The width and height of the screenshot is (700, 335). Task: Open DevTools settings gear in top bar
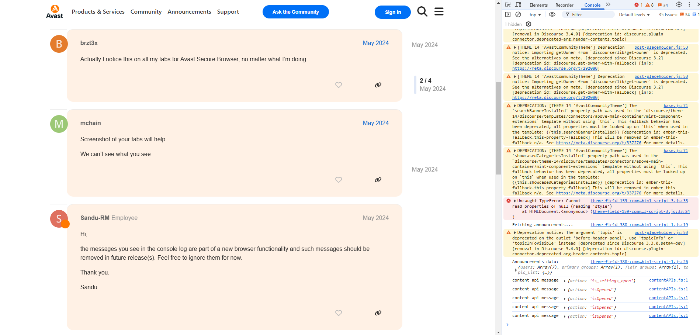(x=679, y=5)
